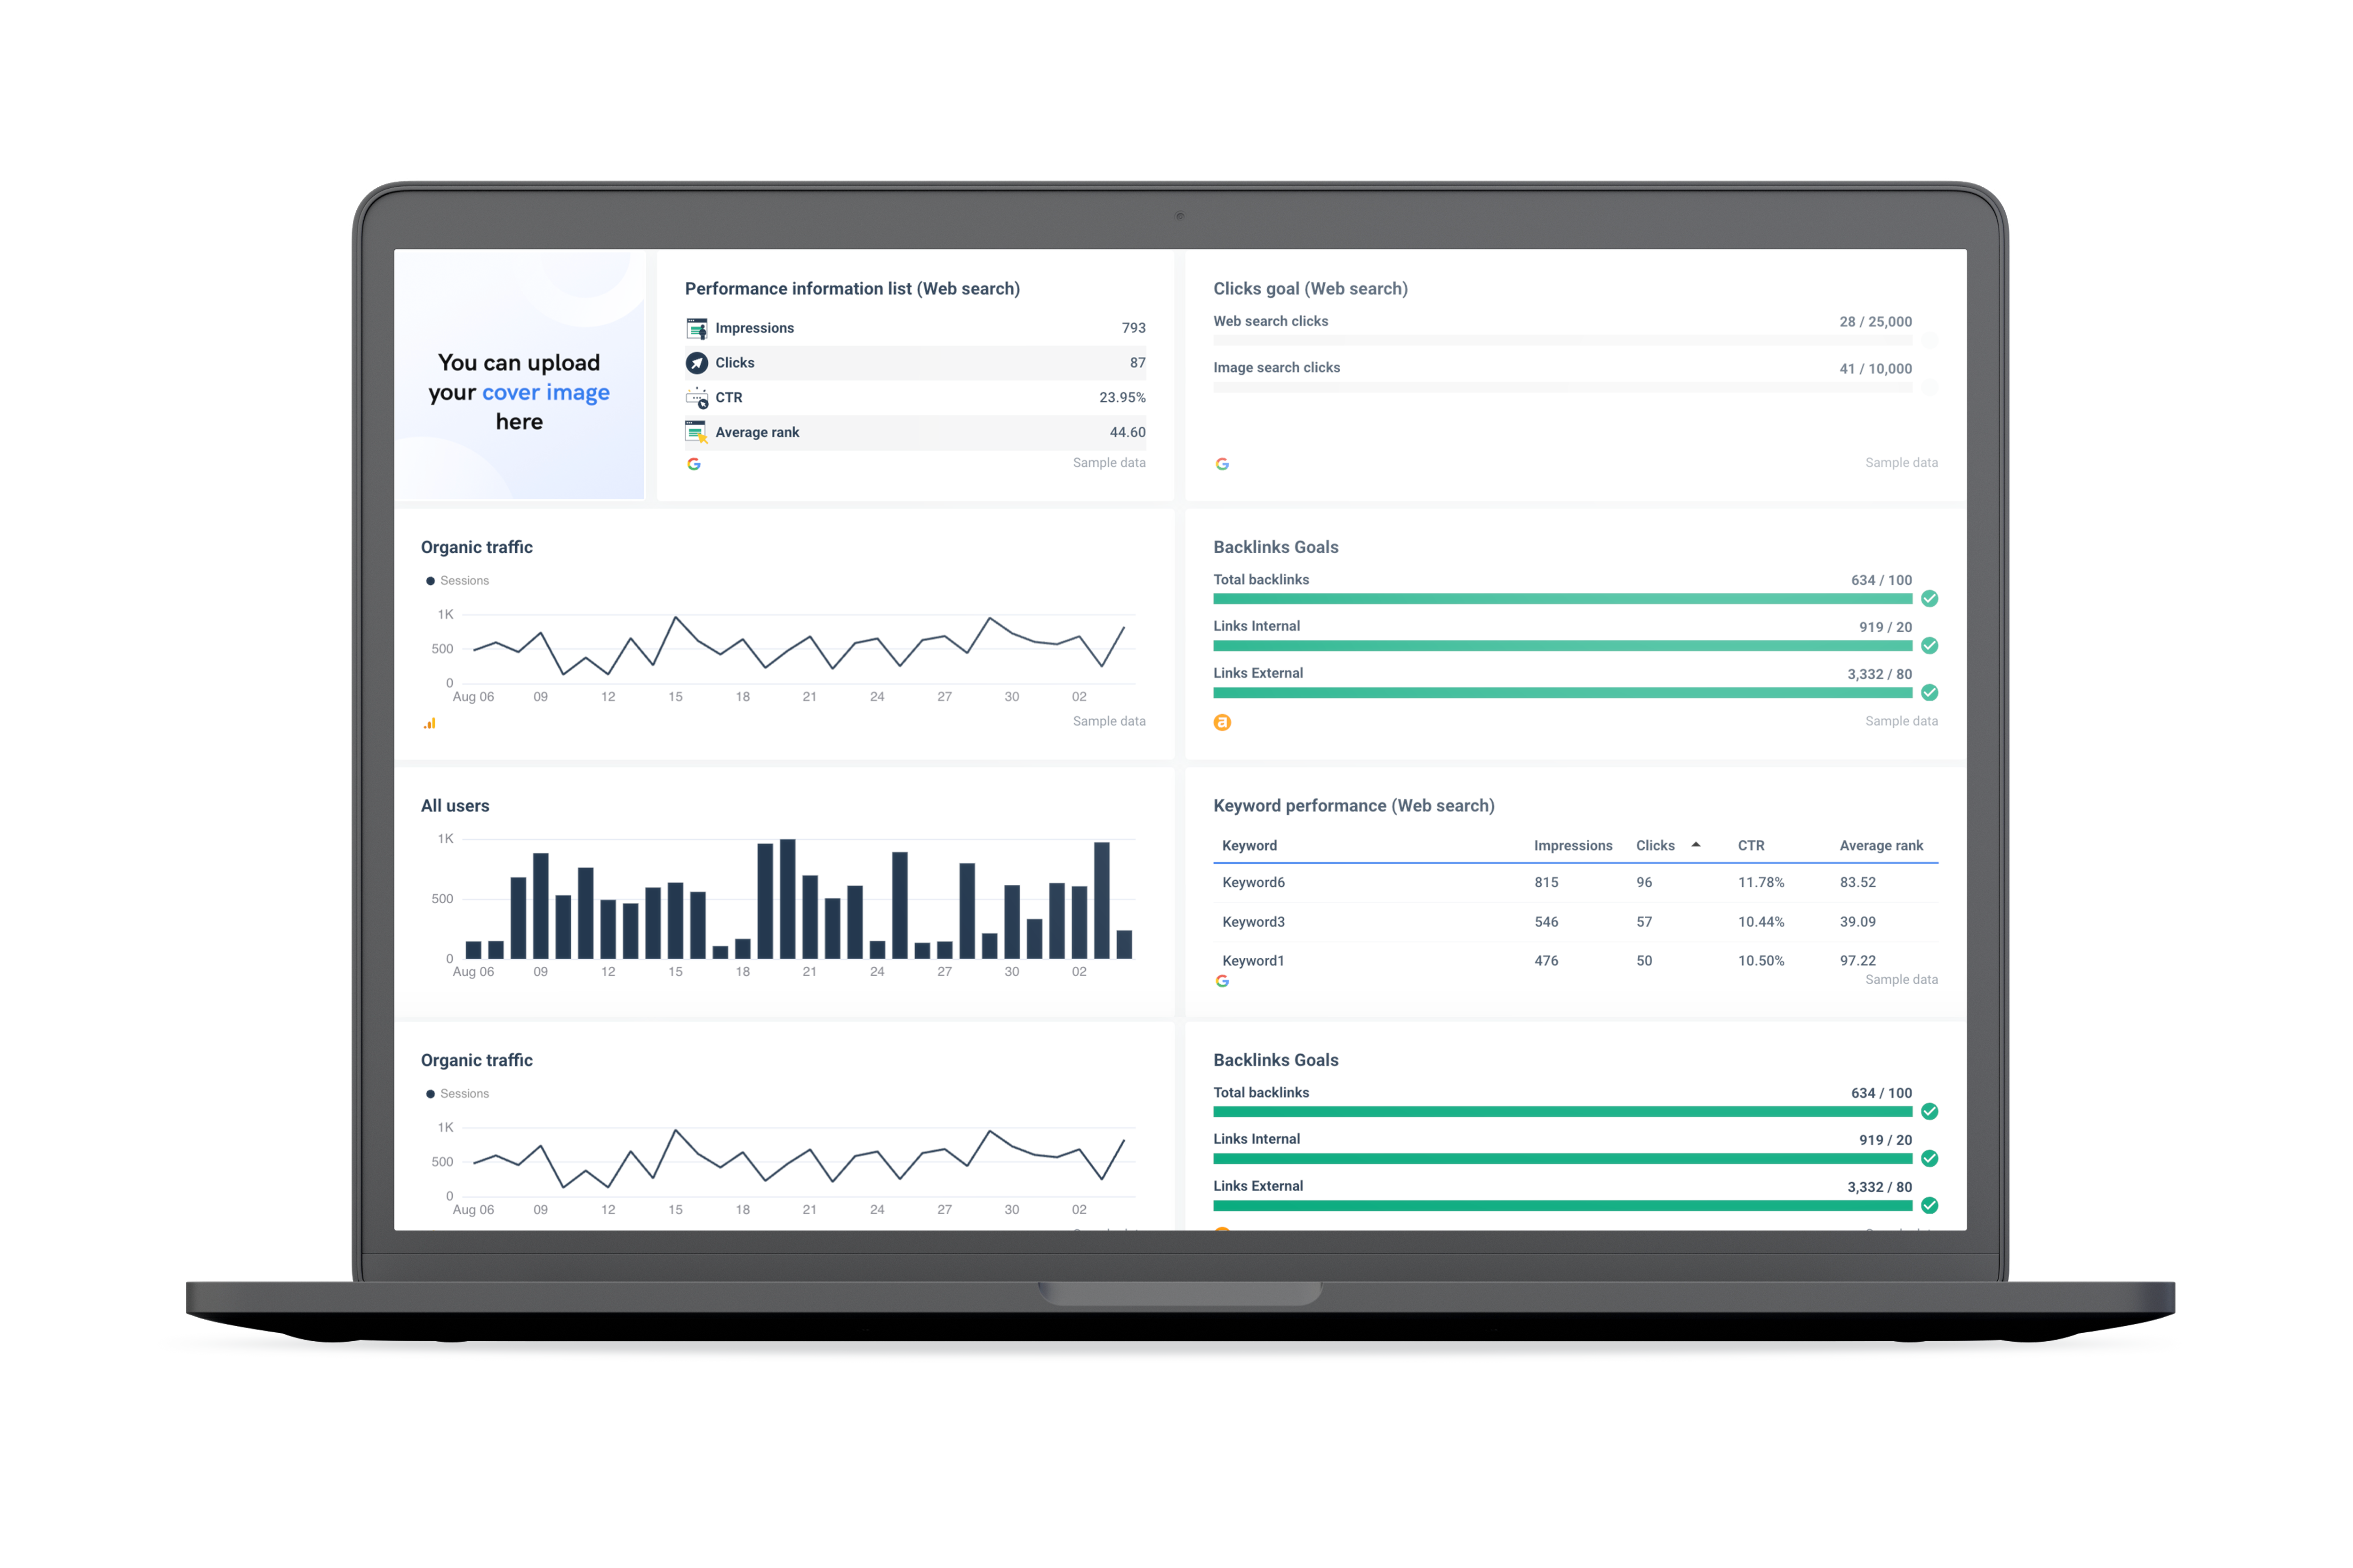Click the Links Internal green checkmark

pyautogui.click(x=1929, y=645)
